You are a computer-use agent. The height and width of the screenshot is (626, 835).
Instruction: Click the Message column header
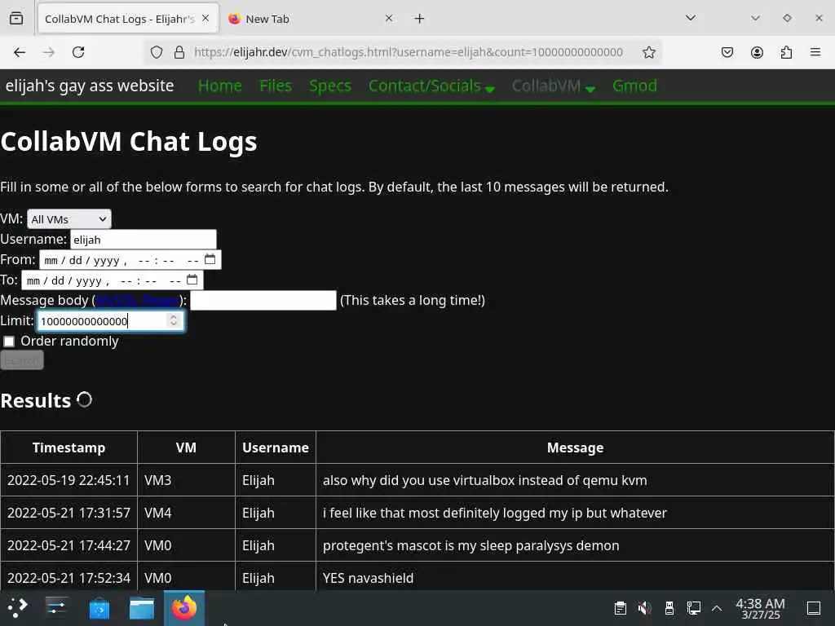coord(575,447)
